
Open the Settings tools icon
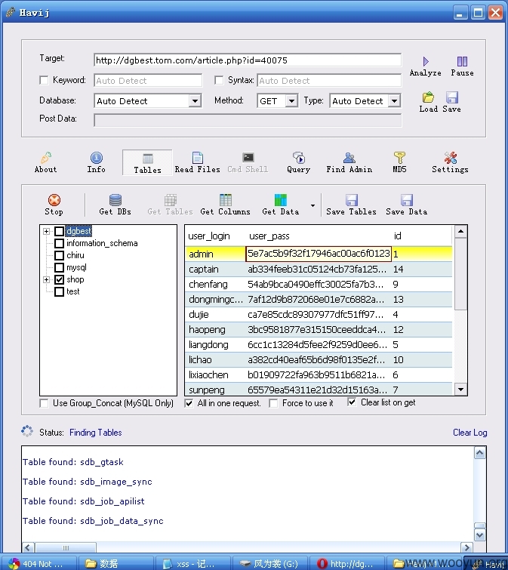click(450, 157)
